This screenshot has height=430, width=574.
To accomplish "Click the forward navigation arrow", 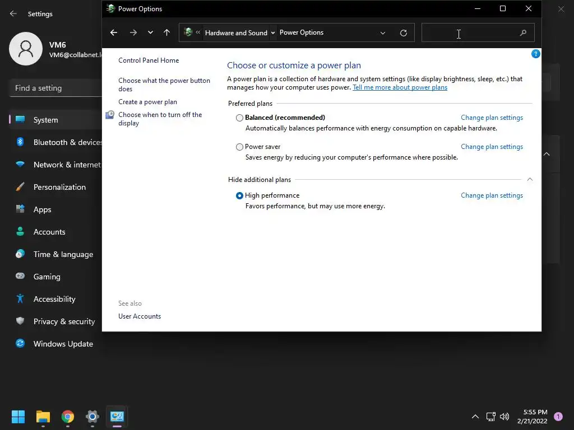I will 133,32.
